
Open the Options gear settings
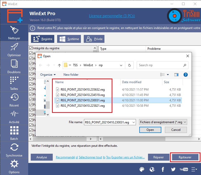point(14,167)
